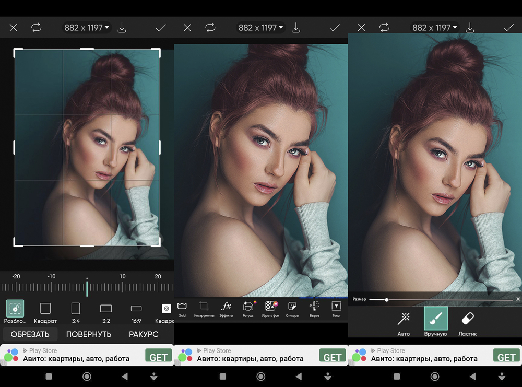The image size is (522, 387).
Task: Switch to the РАКУРС tab
Action: [x=144, y=334]
